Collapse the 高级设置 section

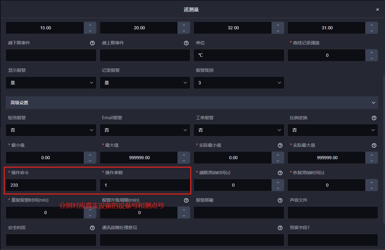click(x=373, y=103)
